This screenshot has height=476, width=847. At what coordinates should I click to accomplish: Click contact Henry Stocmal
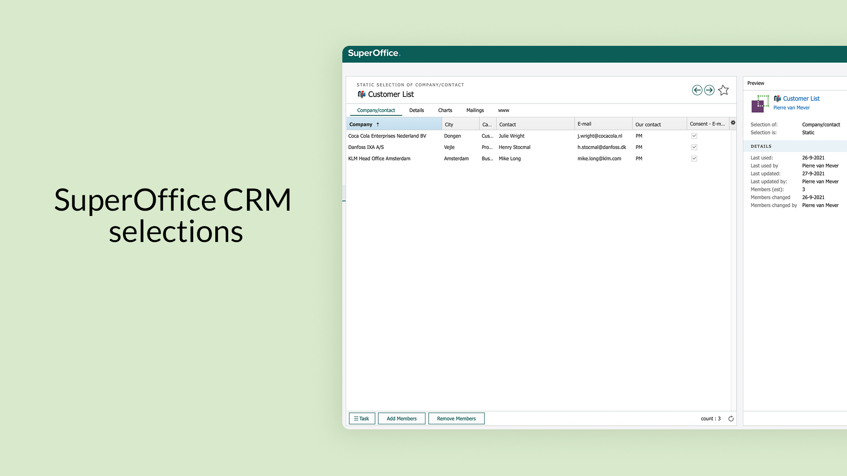(x=514, y=147)
